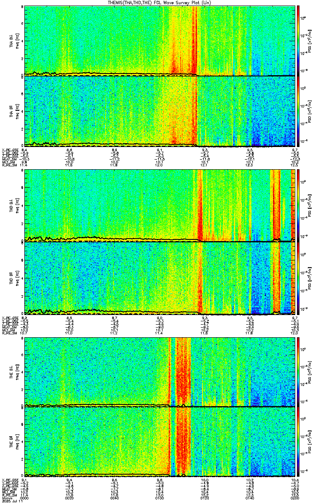Click the 0000 time tick label
Viewport: 315px width, 504px height.
coord(24,499)
